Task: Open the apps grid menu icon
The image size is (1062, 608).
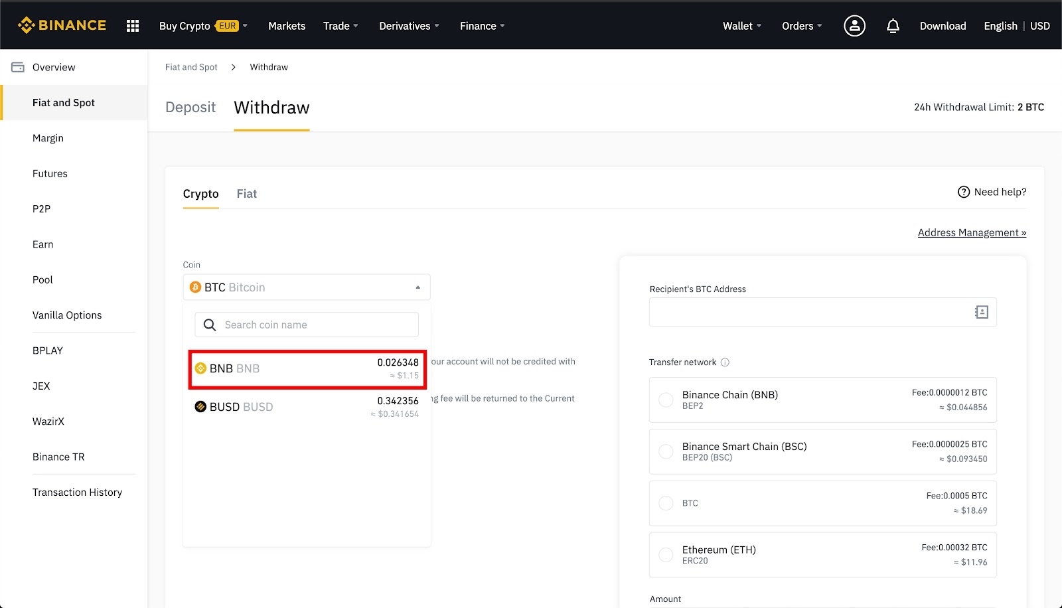Action: [133, 26]
